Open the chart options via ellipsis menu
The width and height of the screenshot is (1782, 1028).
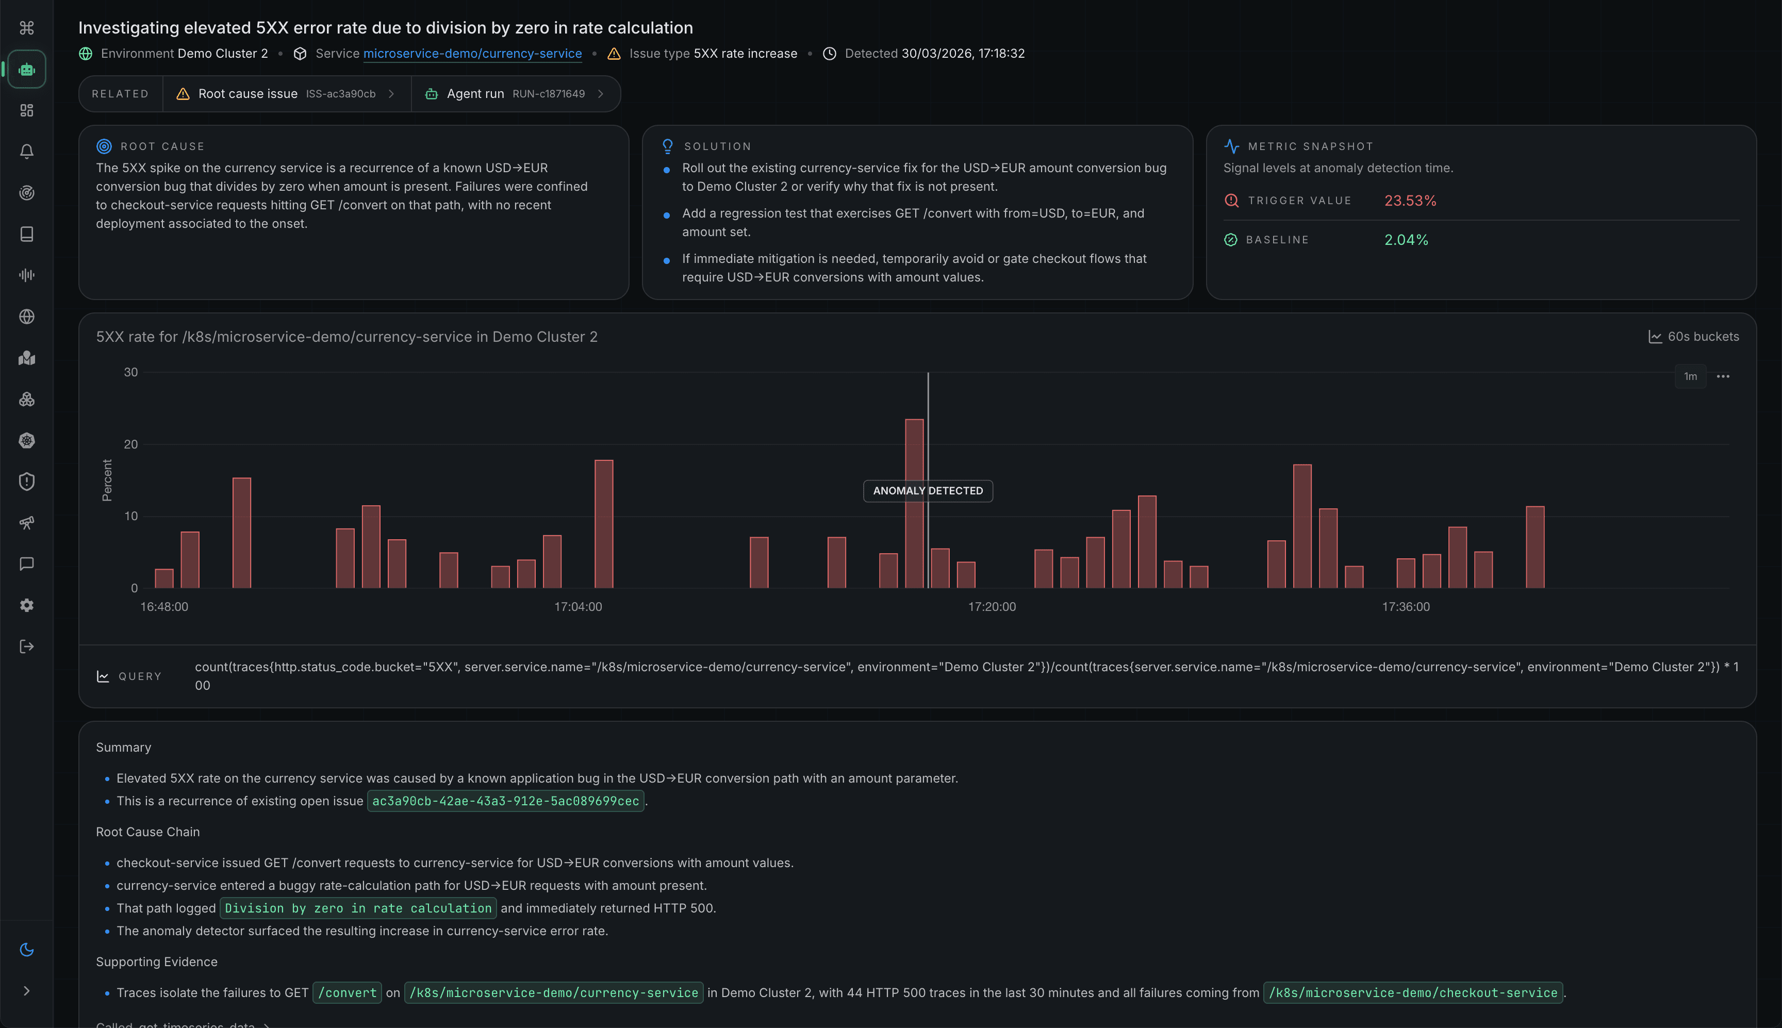pyautogui.click(x=1723, y=376)
